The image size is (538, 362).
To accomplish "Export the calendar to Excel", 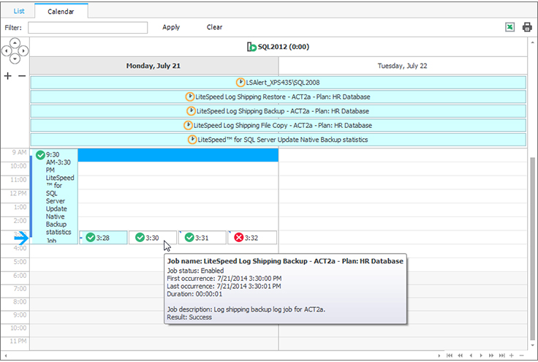I will pyautogui.click(x=510, y=27).
